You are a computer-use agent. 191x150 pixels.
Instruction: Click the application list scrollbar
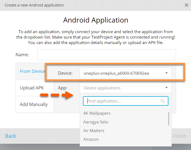coord(169,118)
